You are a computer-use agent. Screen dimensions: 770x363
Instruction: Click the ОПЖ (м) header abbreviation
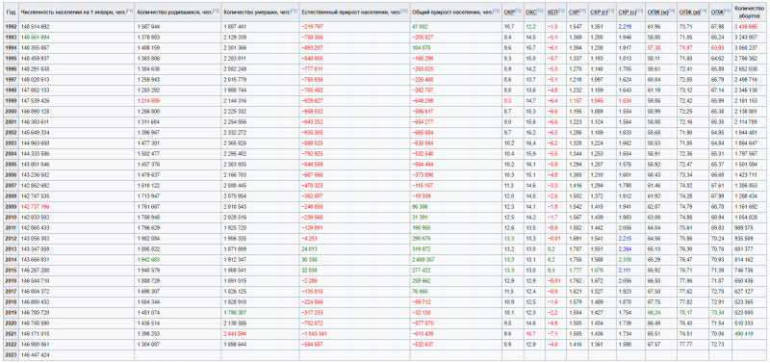[x=655, y=11]
